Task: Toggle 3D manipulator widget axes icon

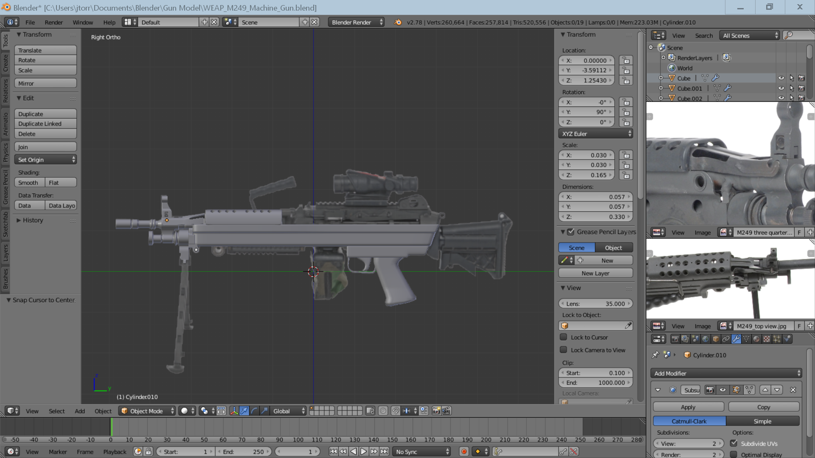Action: coord(234,411)
